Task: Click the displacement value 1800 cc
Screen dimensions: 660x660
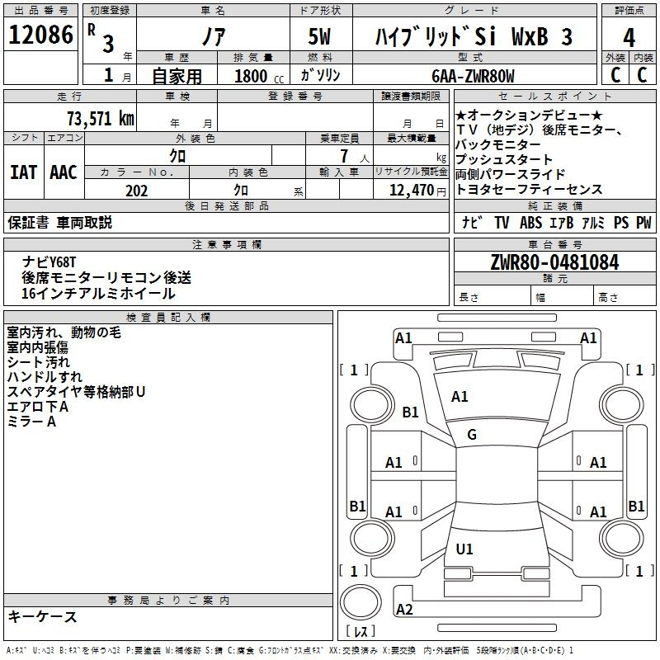Action: click(259, 77)
